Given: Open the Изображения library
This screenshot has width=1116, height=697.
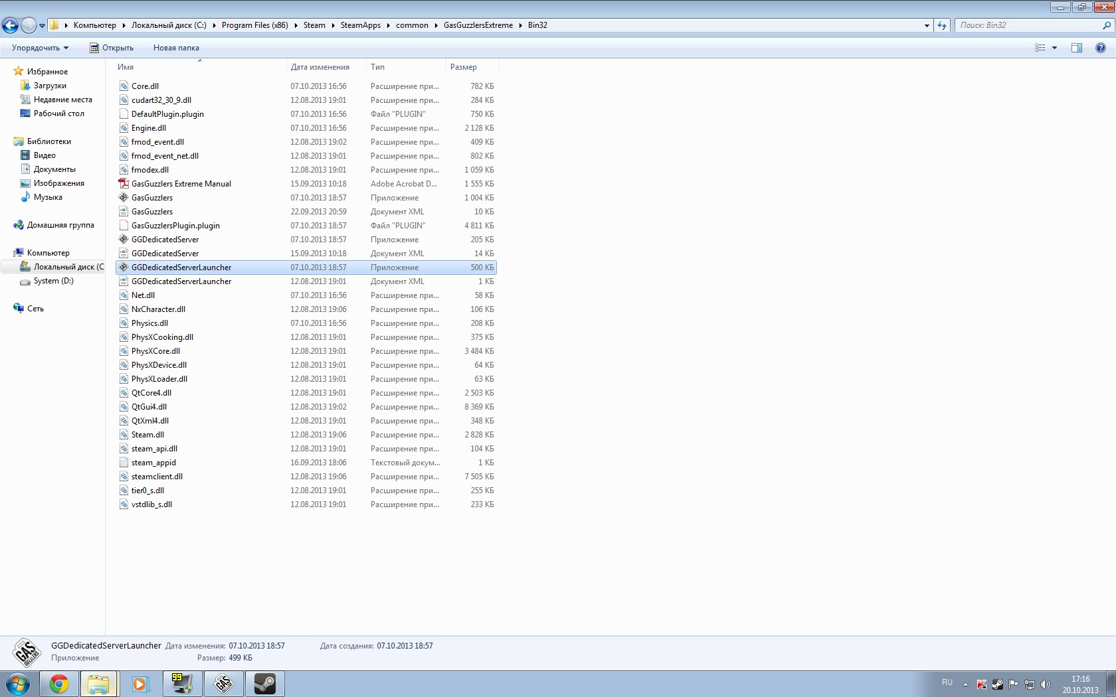Looking at the screenshot, I should [x=58, y=183].
